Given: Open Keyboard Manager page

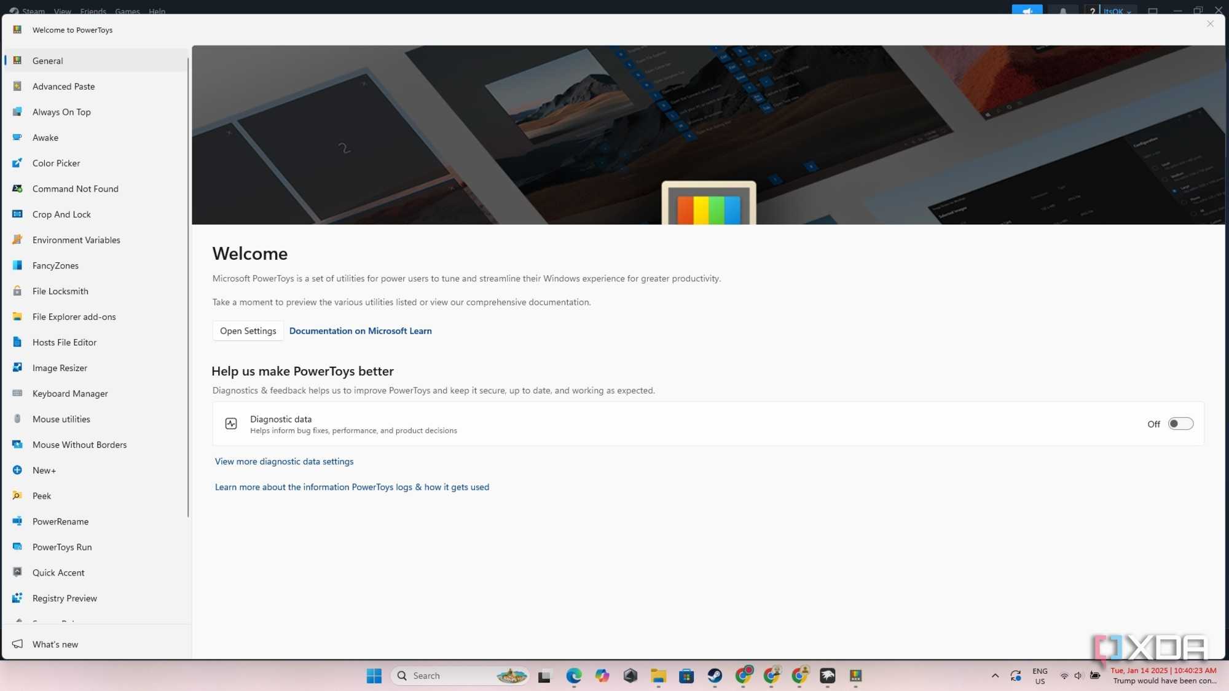Looking at the screenshot, I should [95, 394].
